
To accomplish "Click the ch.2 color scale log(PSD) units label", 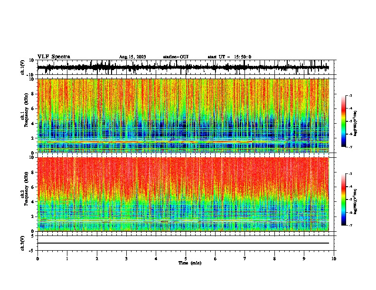I will [356, 202].
